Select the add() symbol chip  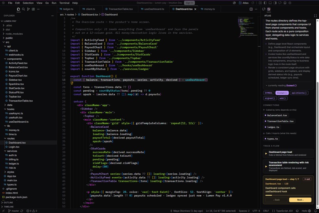point(283,98)
